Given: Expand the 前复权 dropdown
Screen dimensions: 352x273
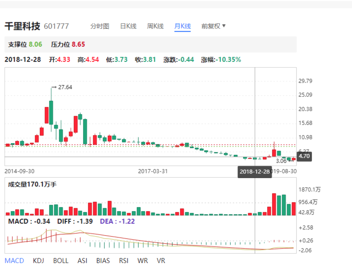Looking at the screenshot, I should point(214,26).
